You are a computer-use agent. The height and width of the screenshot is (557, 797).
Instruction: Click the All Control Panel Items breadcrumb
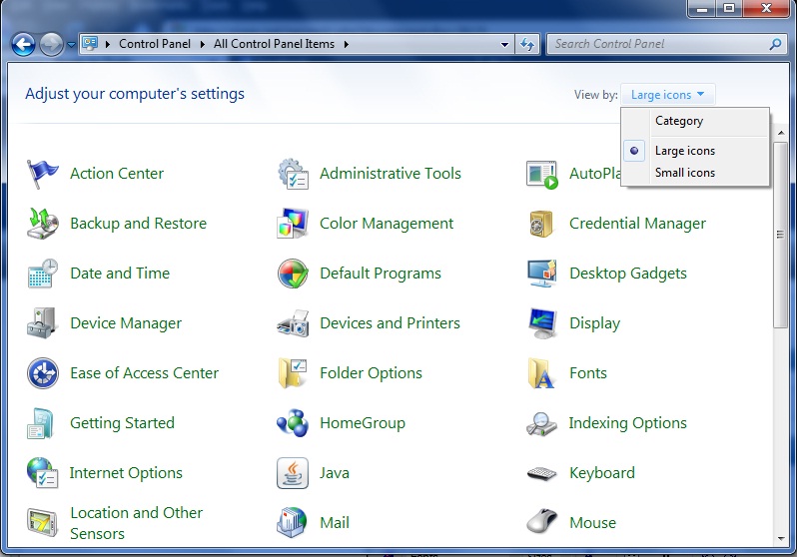point(274,44)
